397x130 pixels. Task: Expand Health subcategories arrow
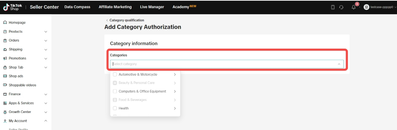[175, 108]
